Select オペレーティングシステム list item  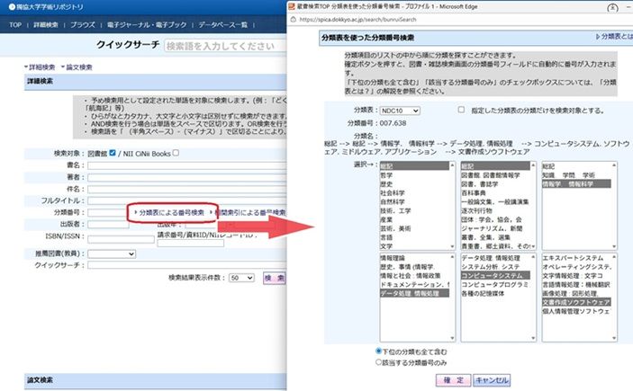[576, 266]
